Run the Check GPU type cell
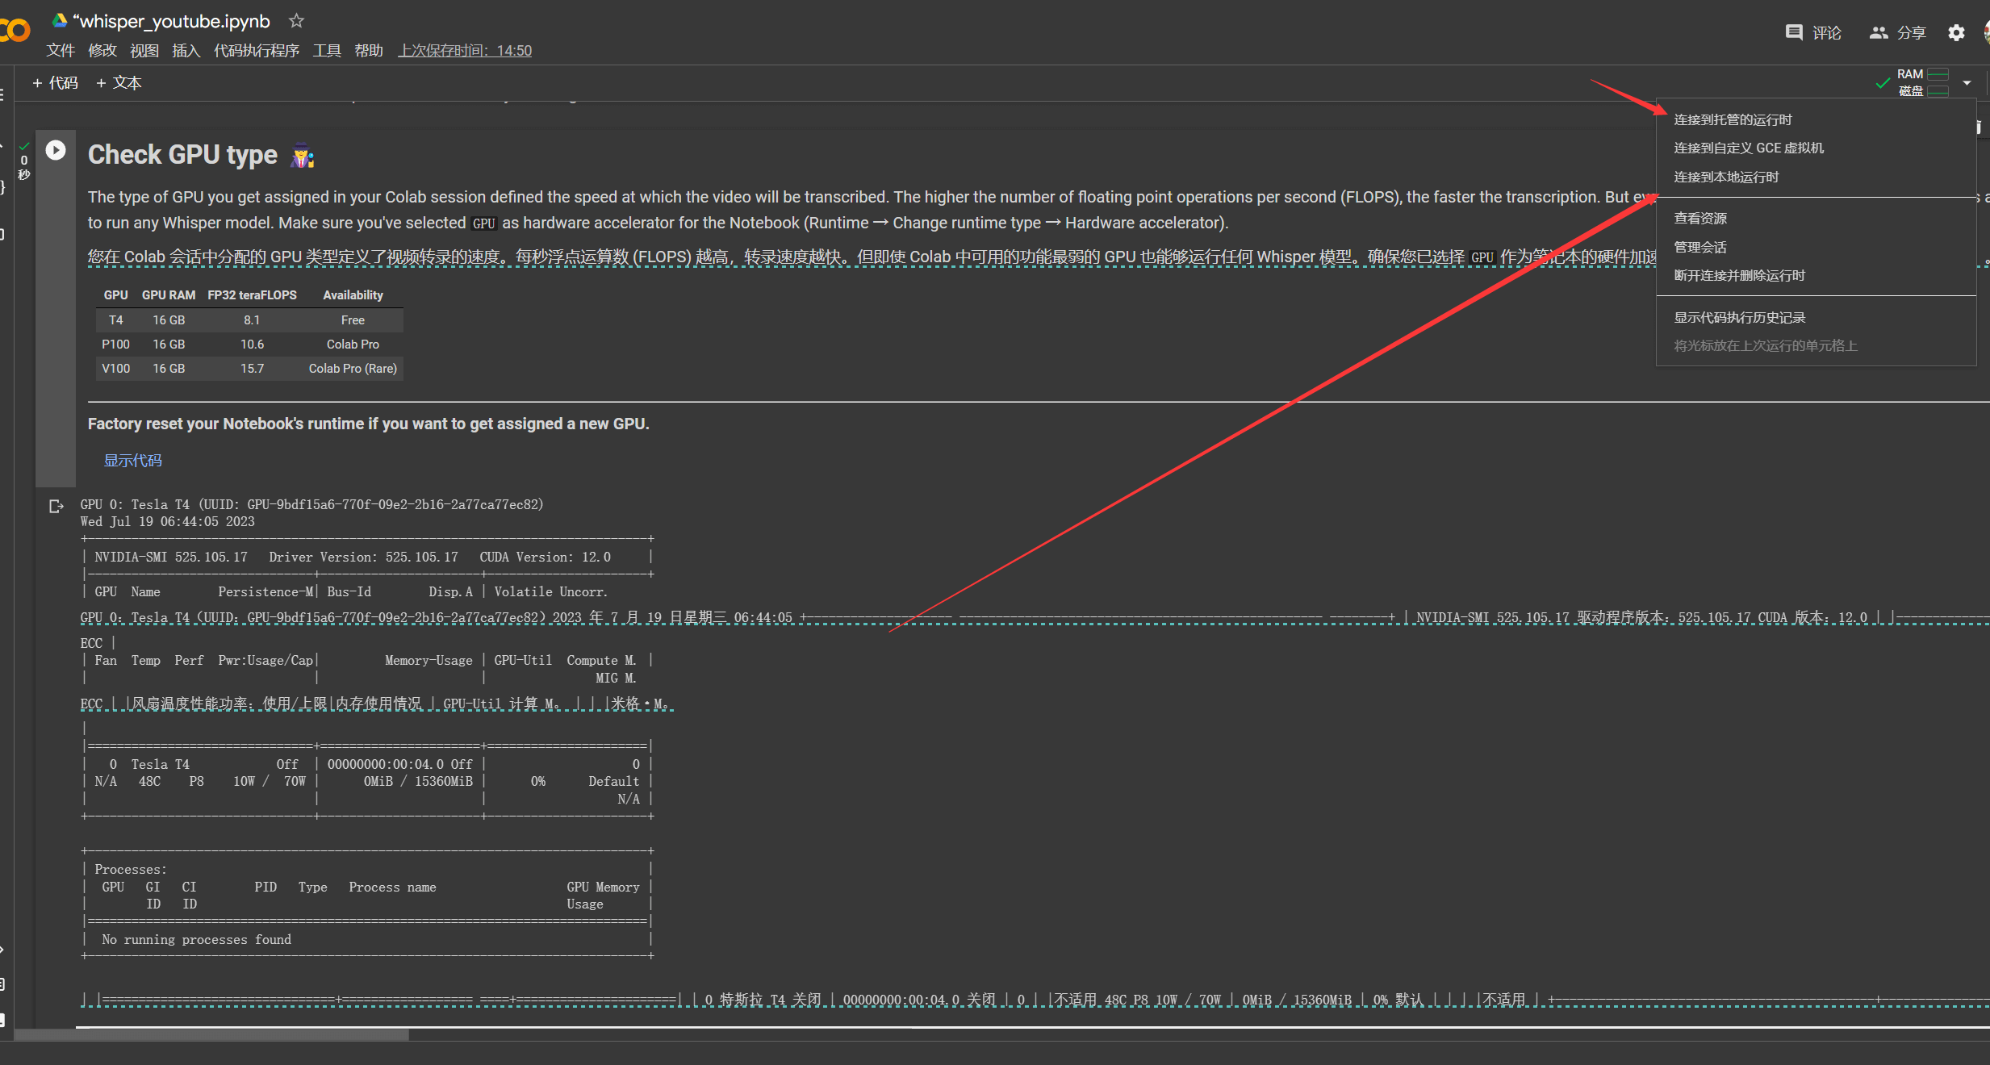The height and width of the screenshot is (1065, 1990). pyautogui.click(x=56, y=150)
